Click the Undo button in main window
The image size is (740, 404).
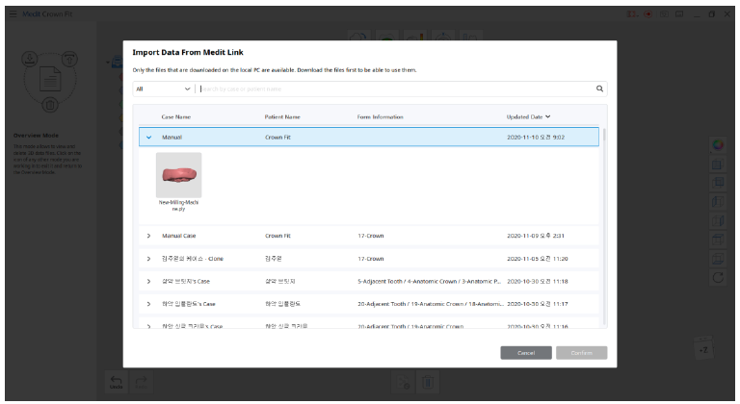(x=116, y=382)
